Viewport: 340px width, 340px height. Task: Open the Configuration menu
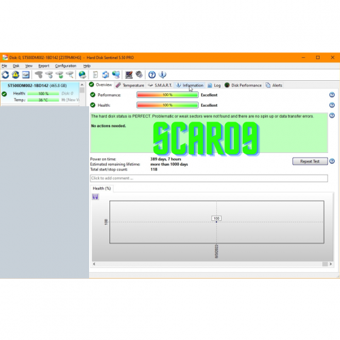pos(65,66)
